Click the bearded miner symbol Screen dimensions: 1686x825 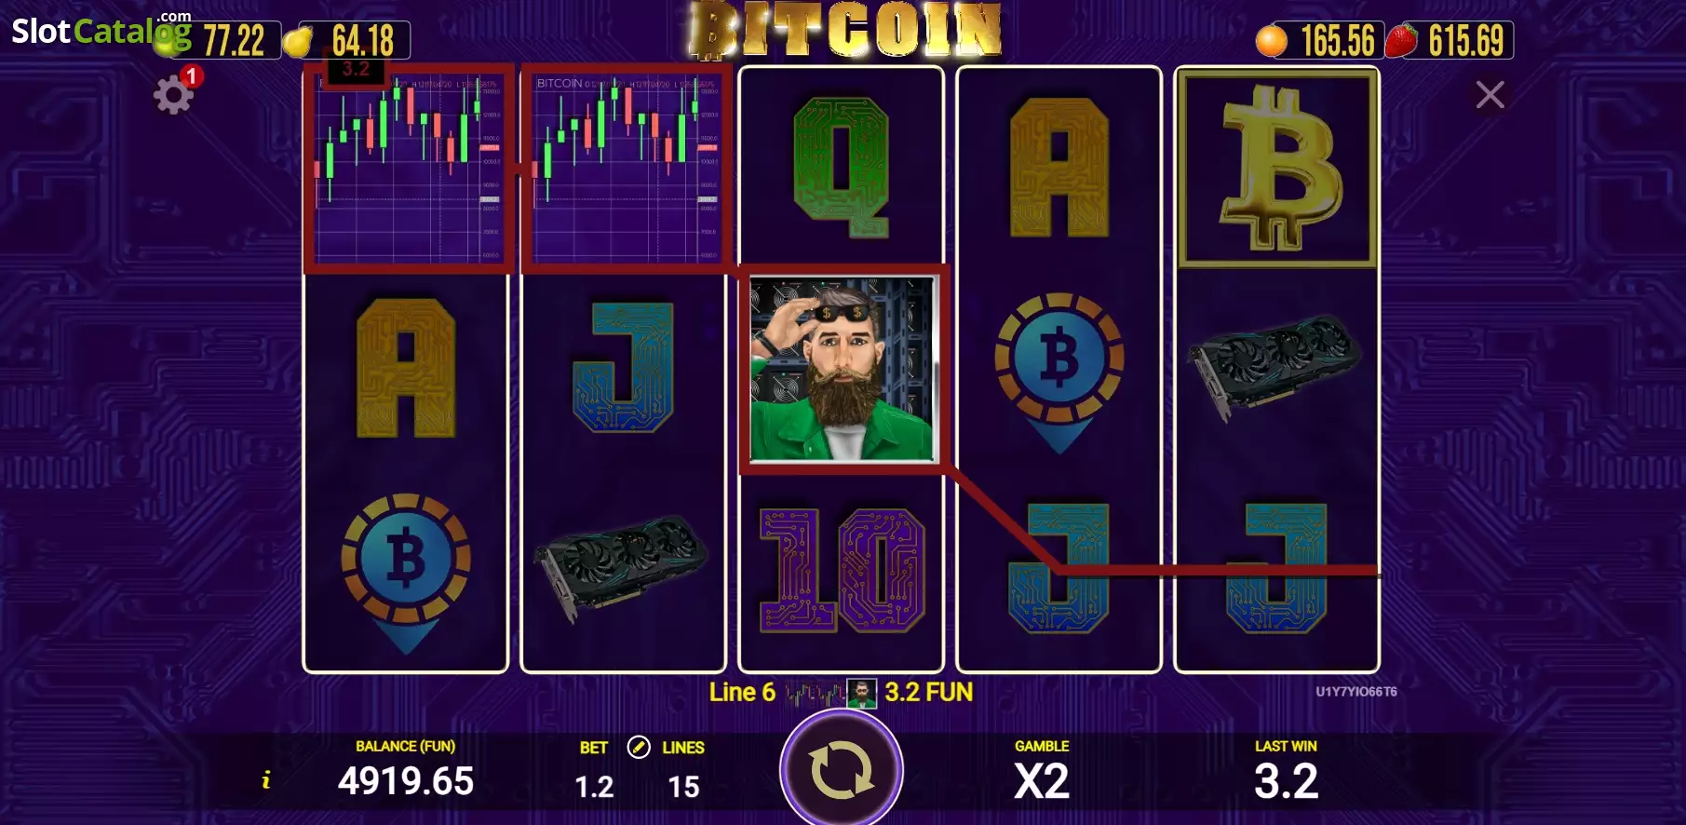click(842, 369)
